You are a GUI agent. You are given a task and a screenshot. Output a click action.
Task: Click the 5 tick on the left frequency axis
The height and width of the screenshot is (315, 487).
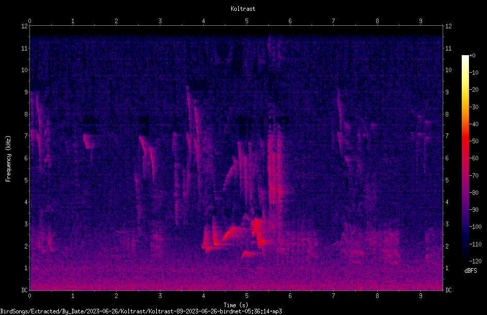point(26,180)
